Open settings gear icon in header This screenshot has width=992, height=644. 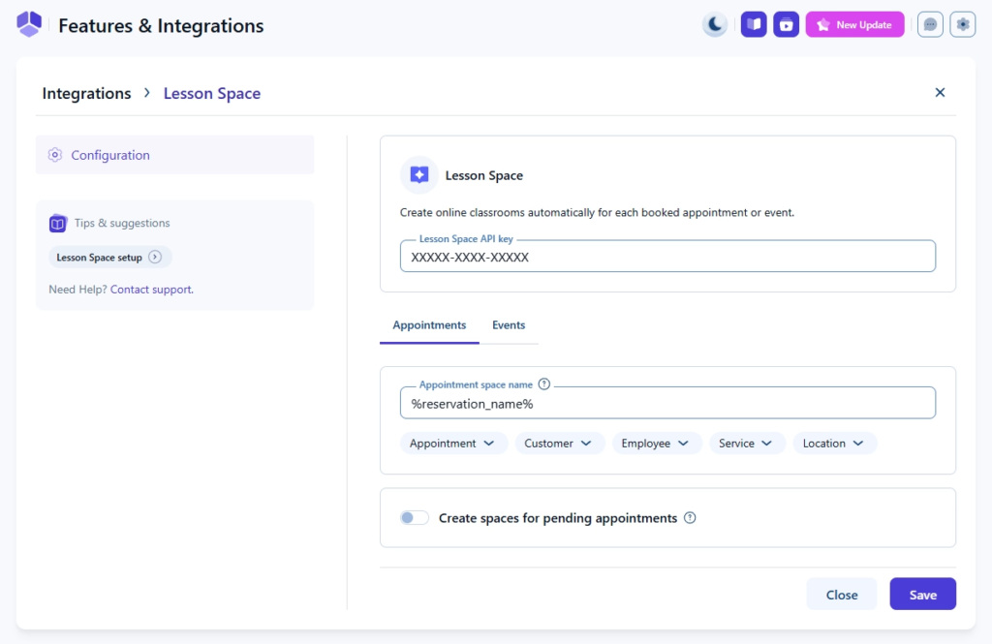pos(962,24)
